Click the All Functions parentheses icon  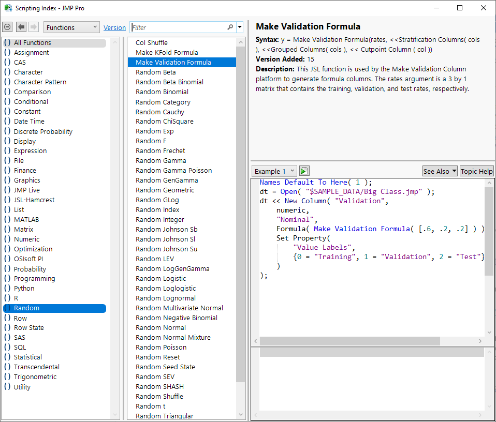(8, 42)
